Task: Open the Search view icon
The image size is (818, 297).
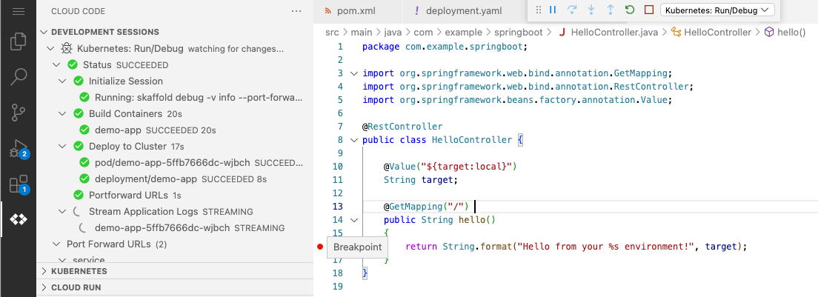Action: (19, 76)
